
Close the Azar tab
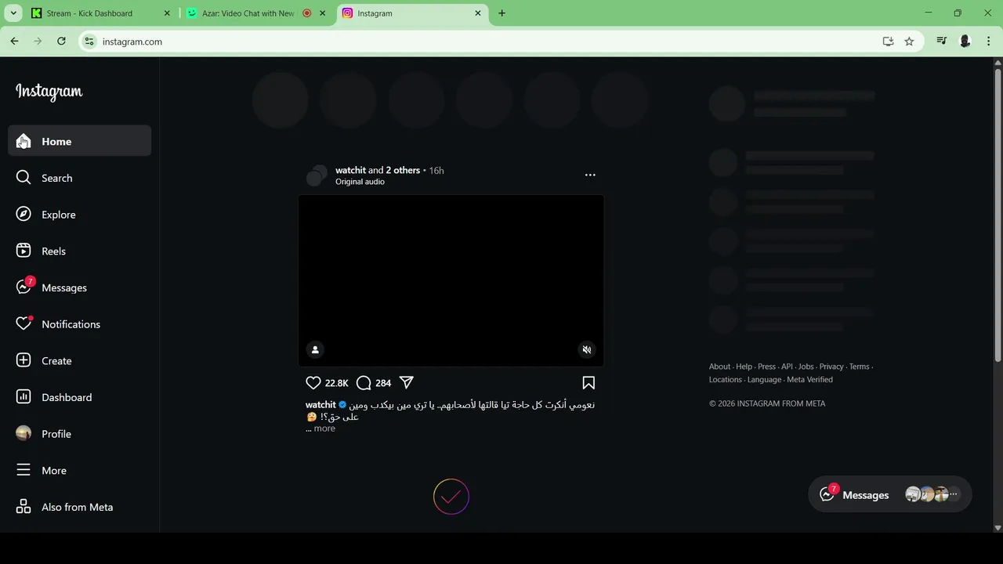pyautogui.click(x=322, y=13)
